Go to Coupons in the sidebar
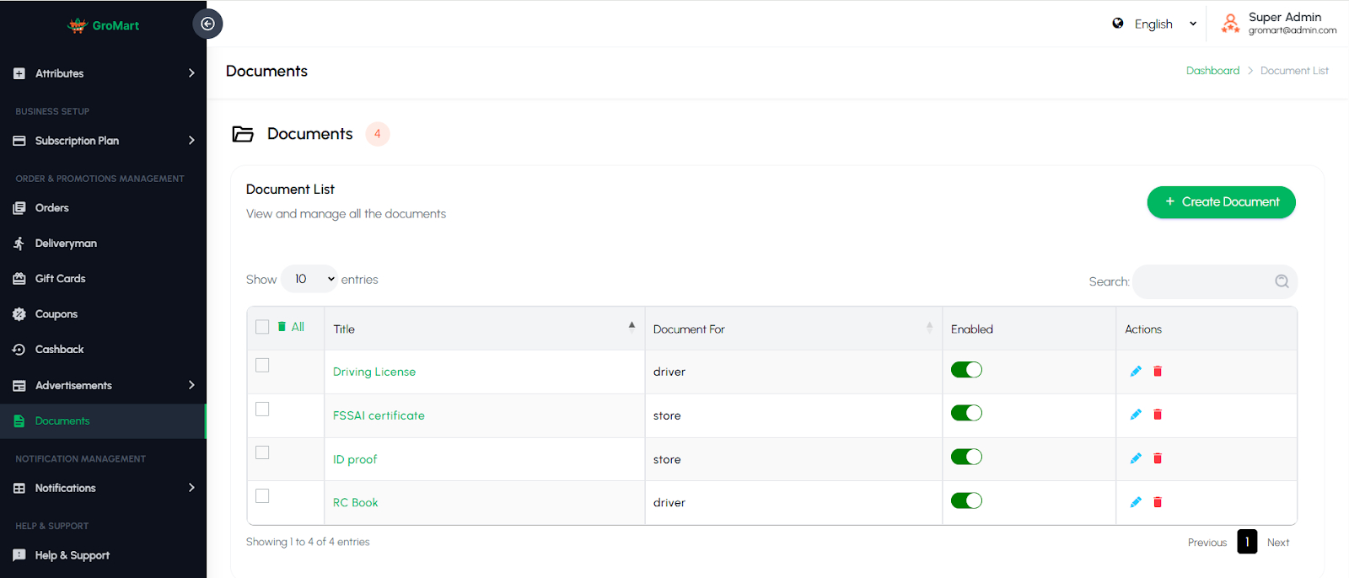Screen dimensions: 1349x578 click(x=56, y=314)
